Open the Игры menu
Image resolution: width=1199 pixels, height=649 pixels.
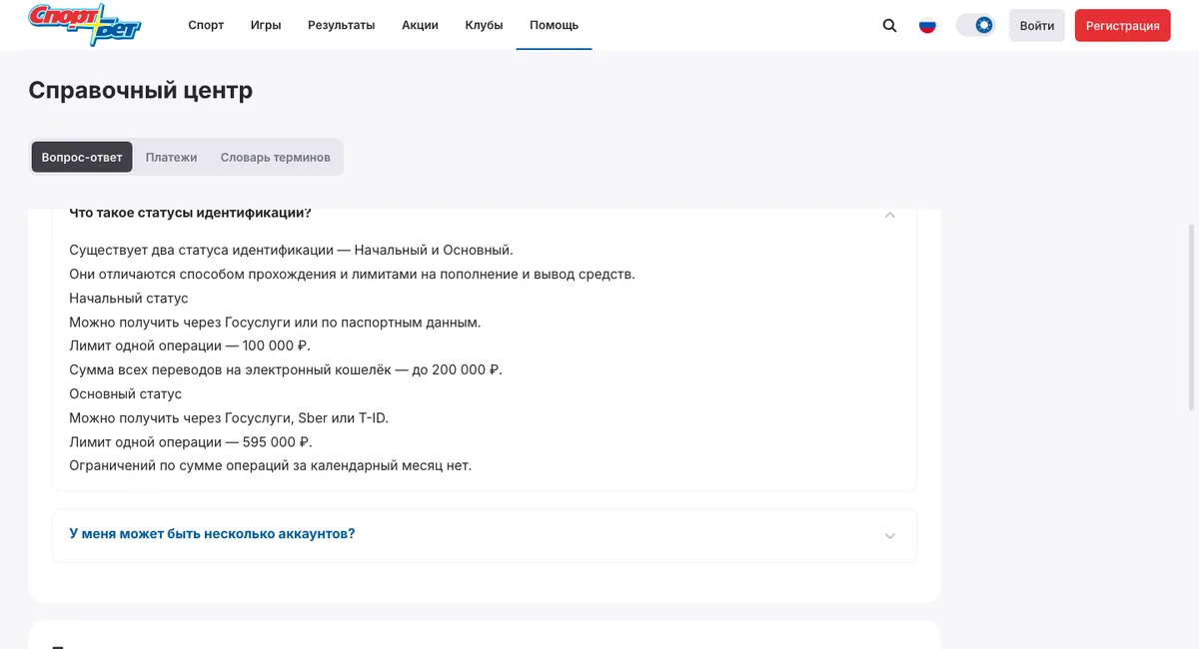click(266, 25)
